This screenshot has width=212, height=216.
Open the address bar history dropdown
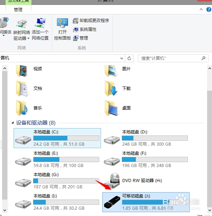click(x=122, y=58)
